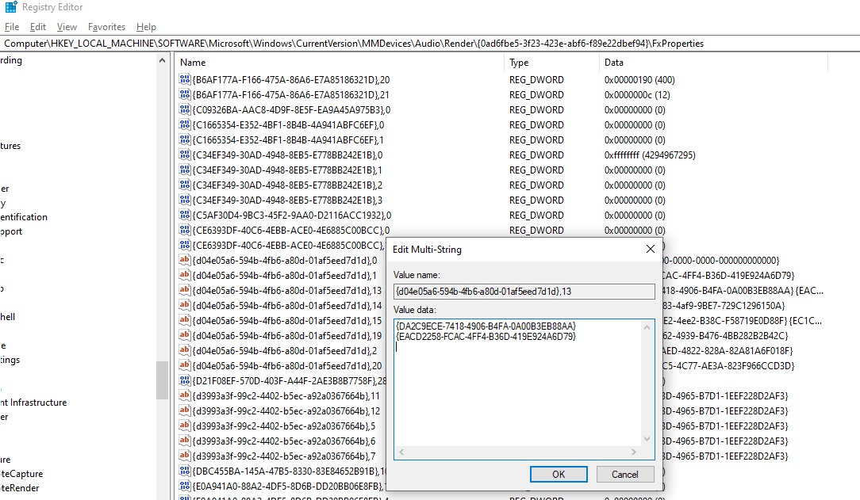
Task: Sort values by the Type column header
Action: (551, 63)
